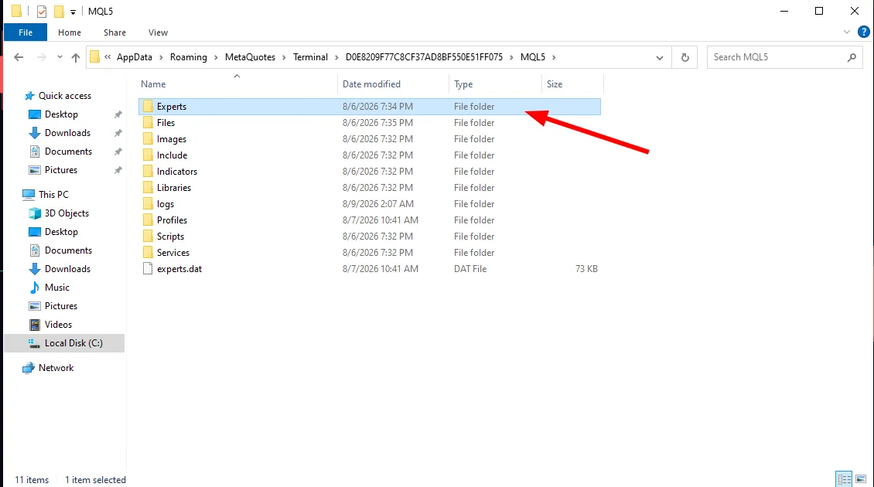
Task: Maximize the MQL5 window
Action: coord(819,11)
